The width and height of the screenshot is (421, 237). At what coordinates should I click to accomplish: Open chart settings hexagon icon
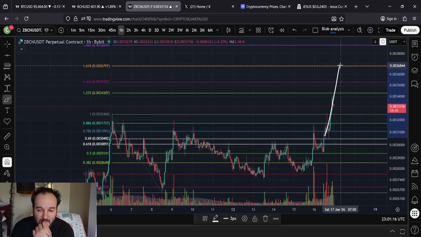tap(370, 30)
